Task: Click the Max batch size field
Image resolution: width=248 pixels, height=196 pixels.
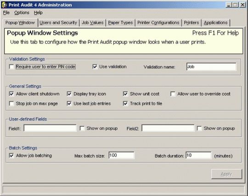Action: 121,156
